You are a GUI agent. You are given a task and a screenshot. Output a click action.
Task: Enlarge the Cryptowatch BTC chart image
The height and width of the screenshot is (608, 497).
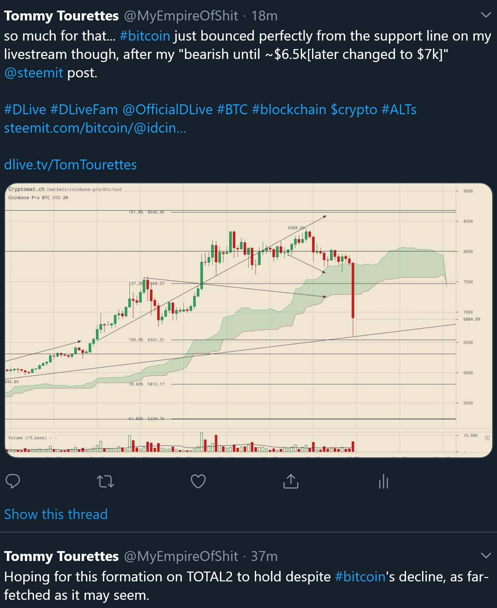pyautogui.click(x=248, y=320)
